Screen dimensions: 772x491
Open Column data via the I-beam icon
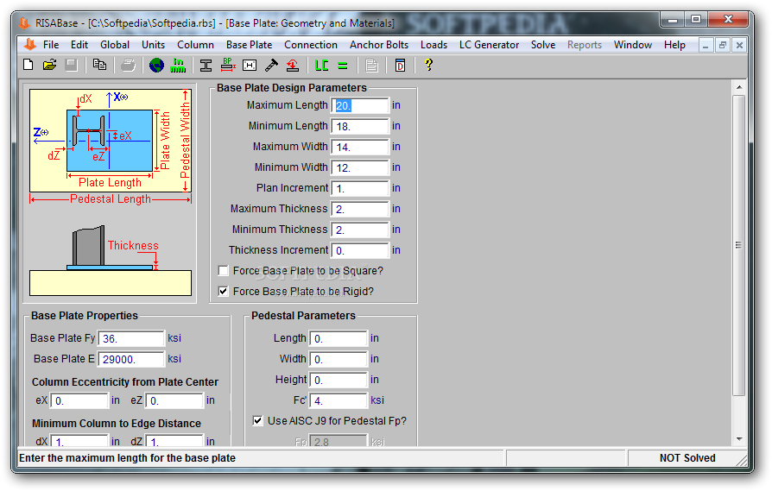(206, 65)
